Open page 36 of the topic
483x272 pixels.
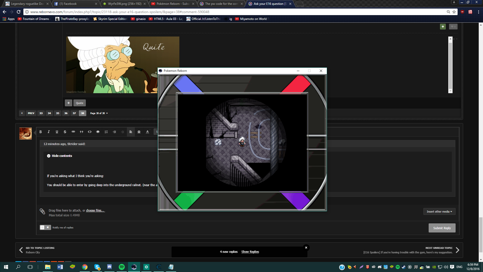[x=66, y=113]
